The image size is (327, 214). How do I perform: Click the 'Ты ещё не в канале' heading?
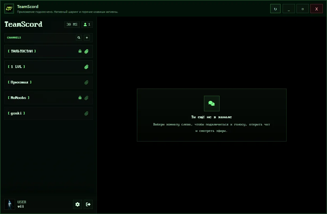point(211,117)
